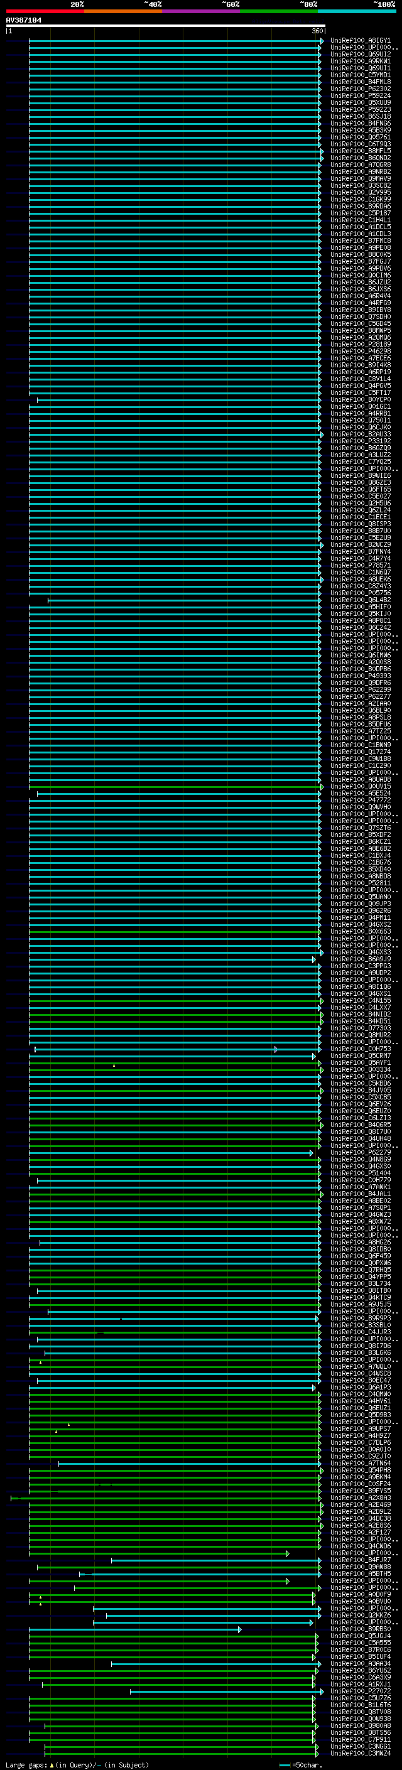The height and width of the screenshot is (1770, 402).
Task: Click the hit label UniRef100_P47772
Action: click(361, 801)
